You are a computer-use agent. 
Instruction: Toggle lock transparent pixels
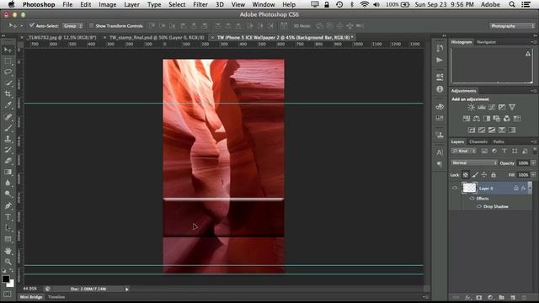466,175
